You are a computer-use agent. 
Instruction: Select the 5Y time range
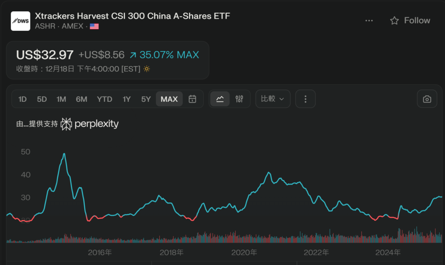click(146, 99)
